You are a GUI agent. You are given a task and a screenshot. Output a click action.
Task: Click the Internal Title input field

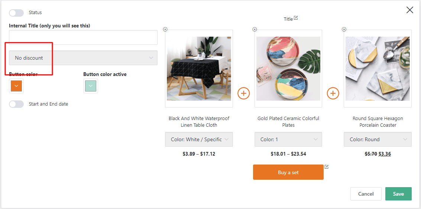[83, 37]
